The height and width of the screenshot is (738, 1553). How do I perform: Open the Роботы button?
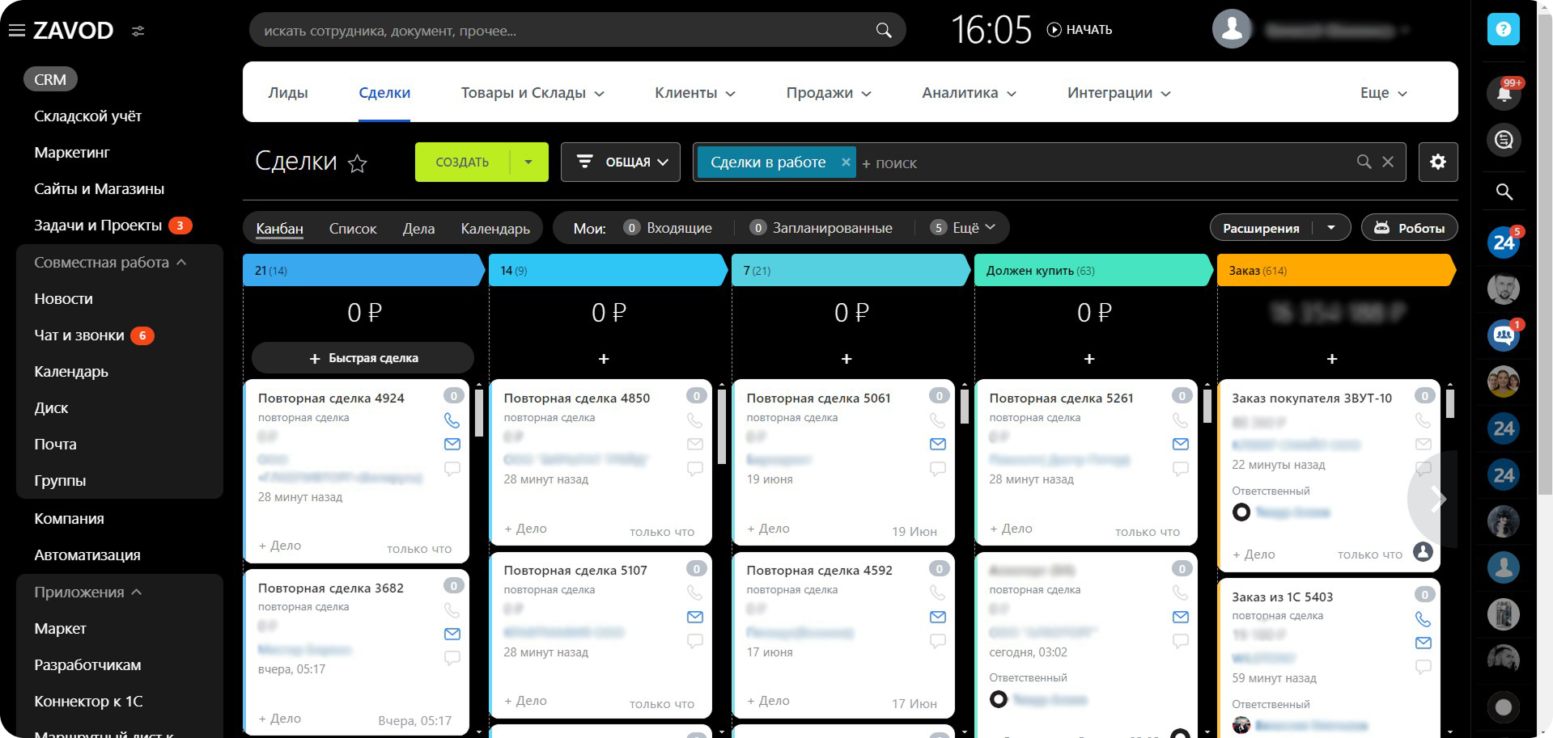1409,228
